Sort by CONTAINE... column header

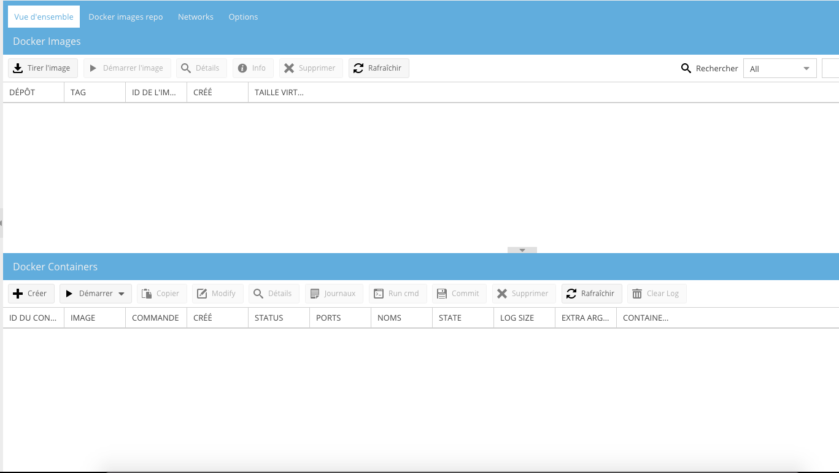click(x=648, y=318)
